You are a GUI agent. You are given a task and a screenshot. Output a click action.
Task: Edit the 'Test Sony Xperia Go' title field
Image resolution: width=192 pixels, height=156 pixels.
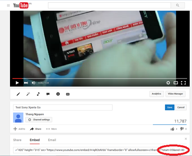(x=63, y=108)
